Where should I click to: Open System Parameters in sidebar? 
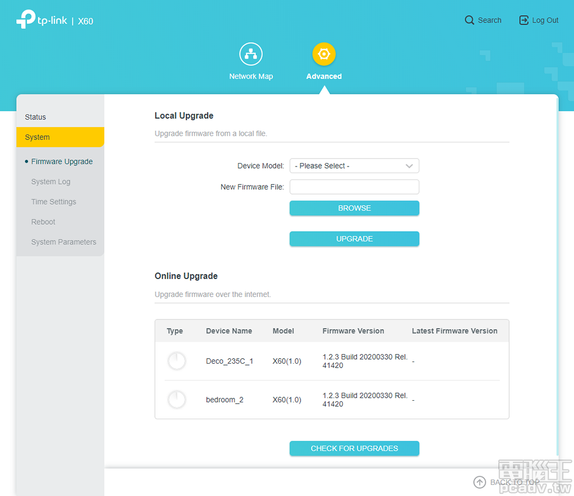[63, 242]
